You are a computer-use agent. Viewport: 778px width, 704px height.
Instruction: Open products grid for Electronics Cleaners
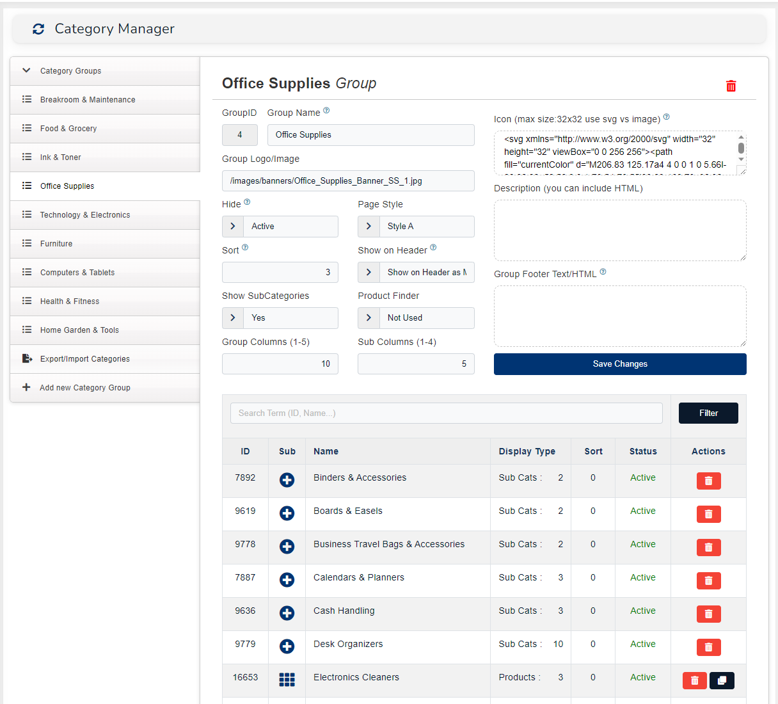point(287,680)
